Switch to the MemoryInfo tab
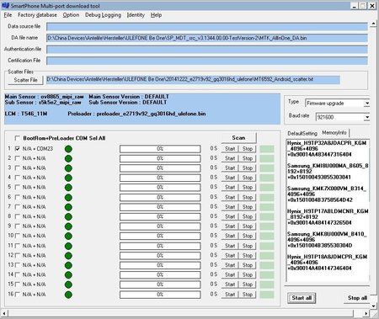The width and height of the screenshot is (379, 319). [x=334, y=132]
